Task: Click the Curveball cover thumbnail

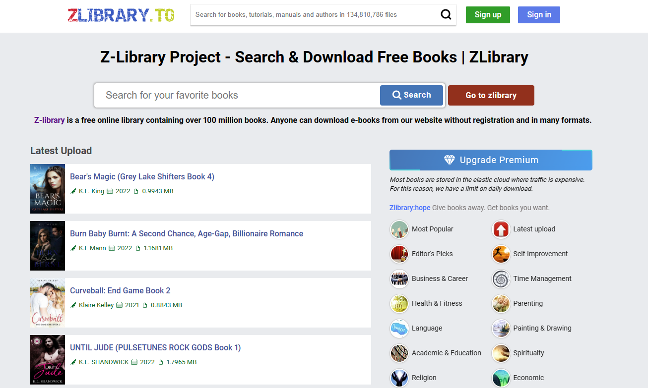Action: (48, 303)
